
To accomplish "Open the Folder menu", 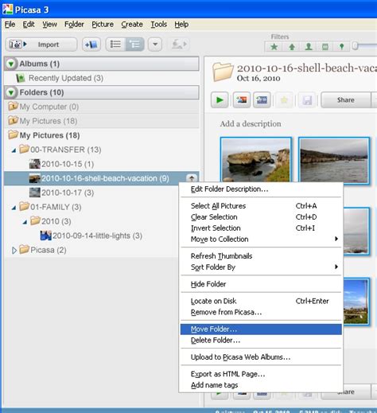I will [74, 24].
